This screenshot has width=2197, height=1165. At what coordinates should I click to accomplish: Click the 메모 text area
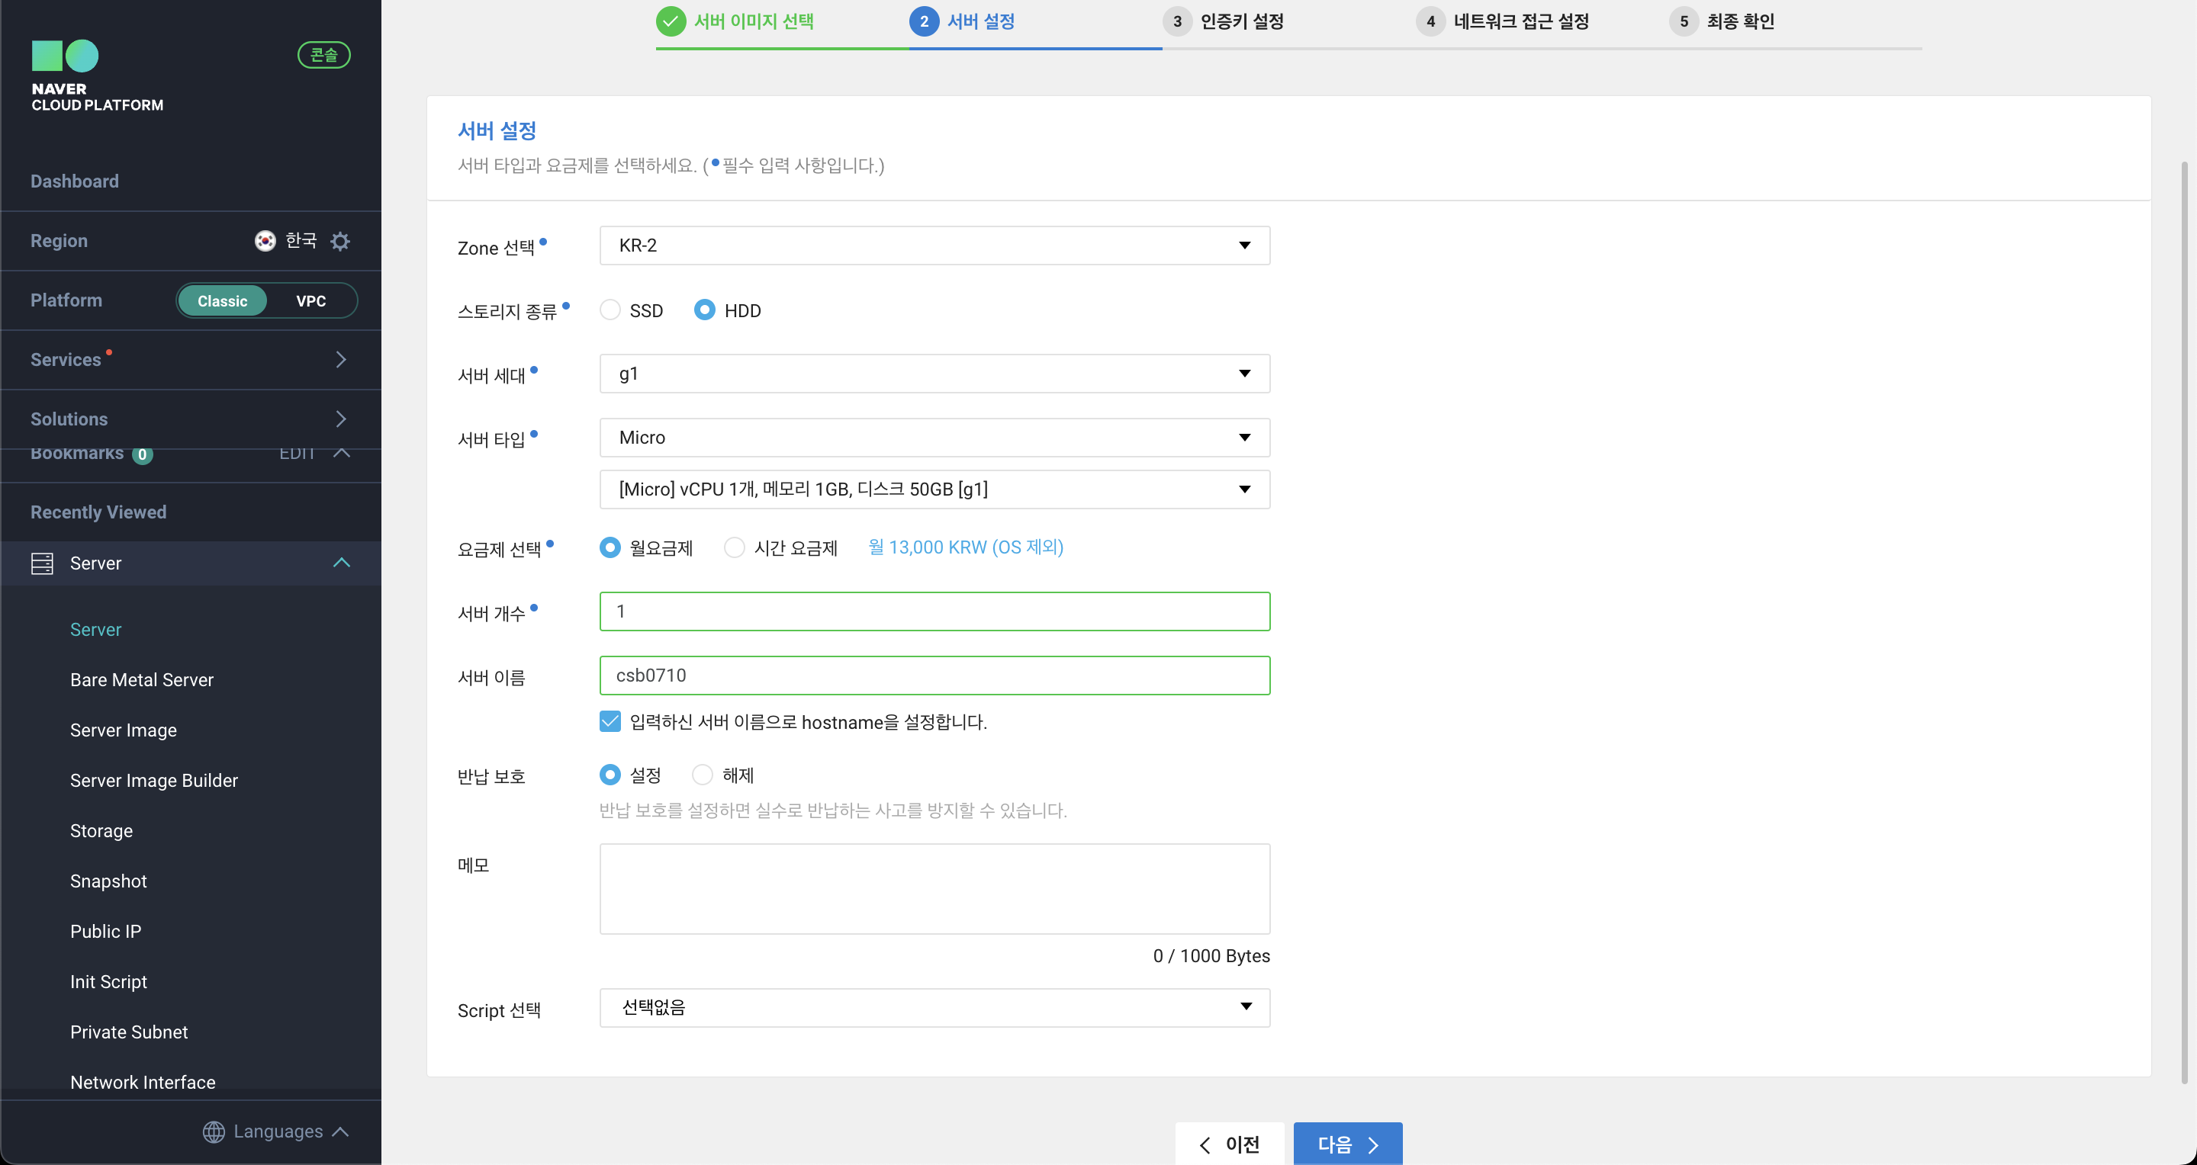pyautogui.click(x=934, y=889)
